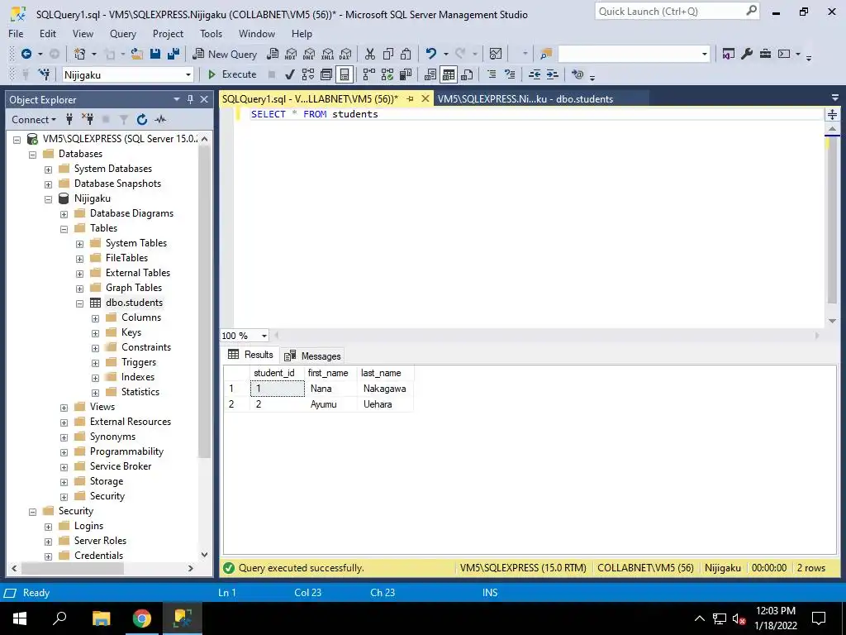
Task: Increase the line indent
Action: click(x=553, y=74)
